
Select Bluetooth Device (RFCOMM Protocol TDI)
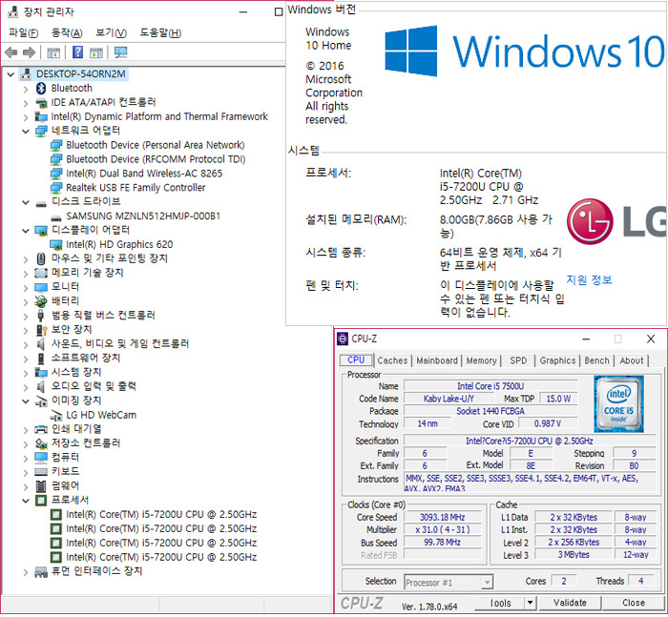156,159
